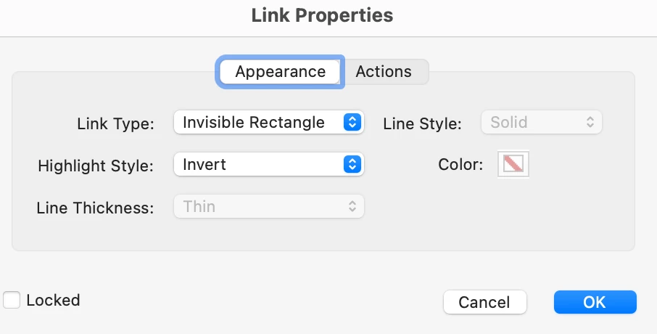Viewport: 657px width, 334px height.
Task: Click the "Highlight Style:" field label
Action: coord(96,166)
